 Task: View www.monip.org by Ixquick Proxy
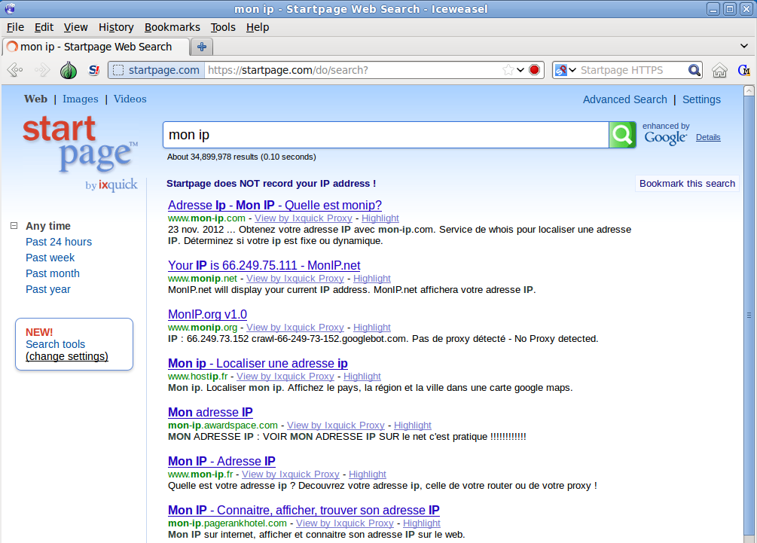coord(295,328)
